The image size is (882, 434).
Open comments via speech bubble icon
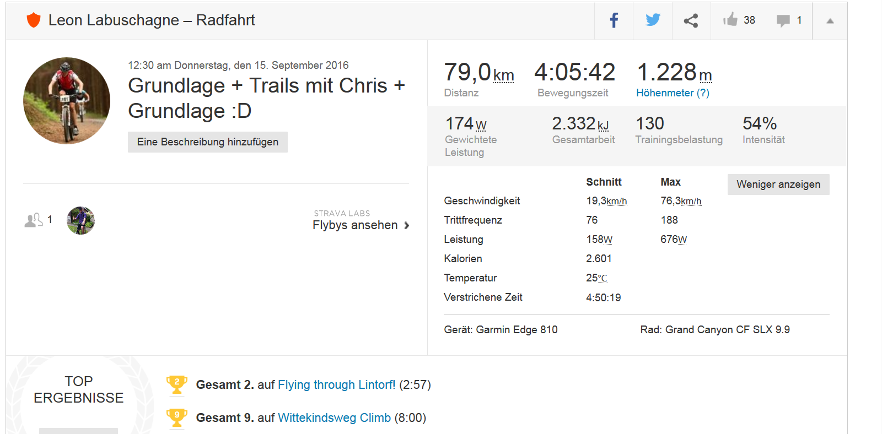pos(783,21)
